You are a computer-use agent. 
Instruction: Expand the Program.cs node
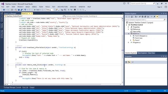(128, 43)
